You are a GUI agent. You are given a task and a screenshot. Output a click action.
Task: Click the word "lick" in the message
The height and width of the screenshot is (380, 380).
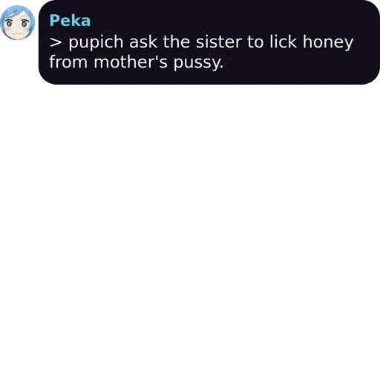click(283, 42)
